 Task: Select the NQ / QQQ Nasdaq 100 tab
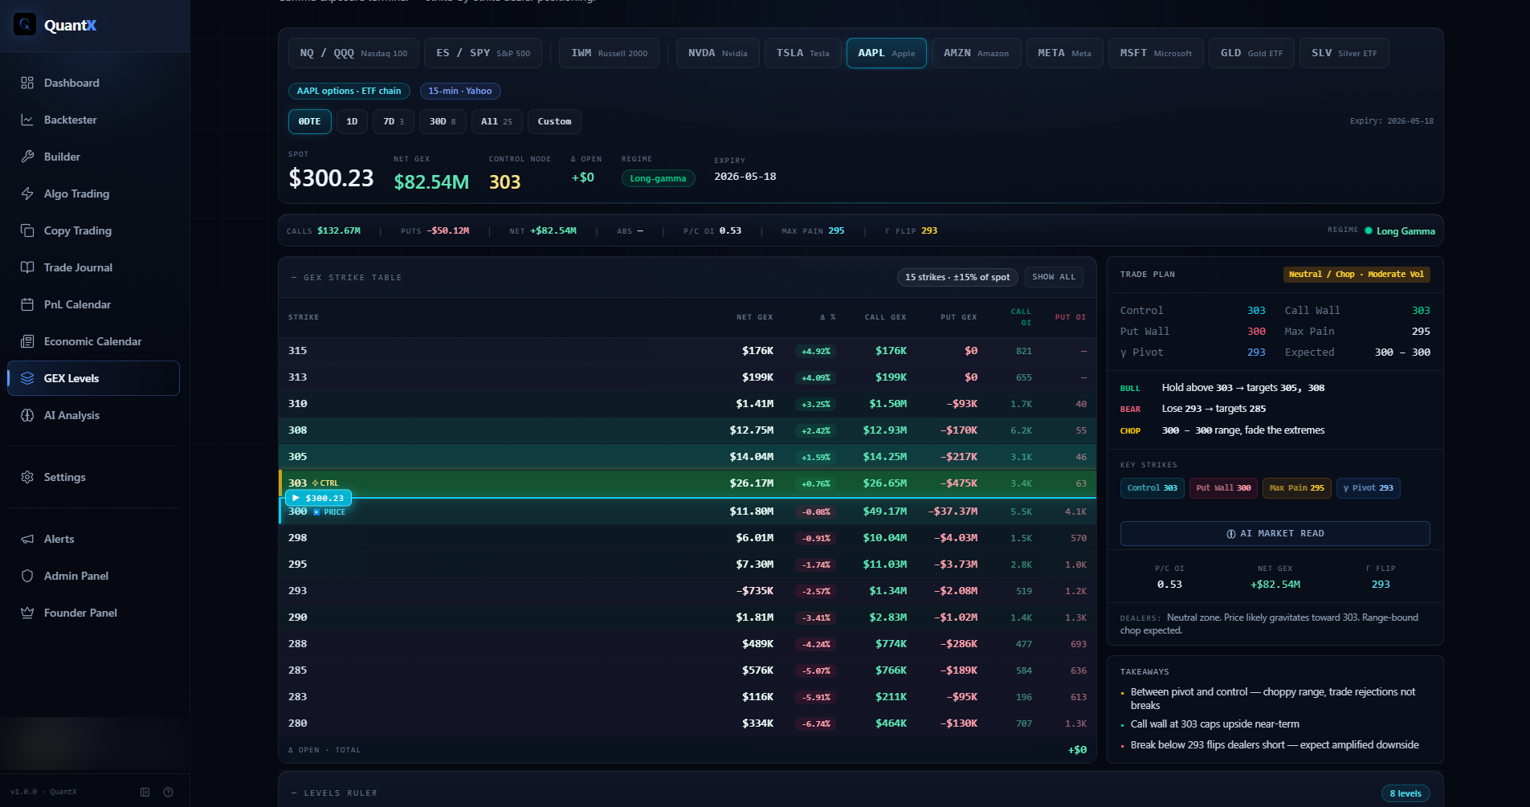[x=353, y=53]
